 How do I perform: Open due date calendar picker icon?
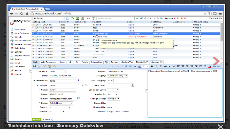[133, 85]
